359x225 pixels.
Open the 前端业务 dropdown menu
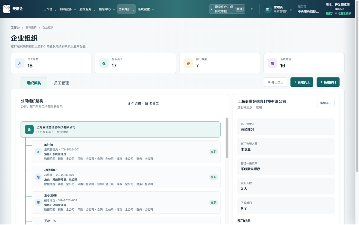(68, 9)
